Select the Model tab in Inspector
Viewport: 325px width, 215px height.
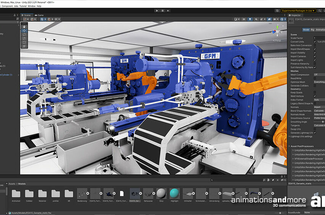(306, 30)
